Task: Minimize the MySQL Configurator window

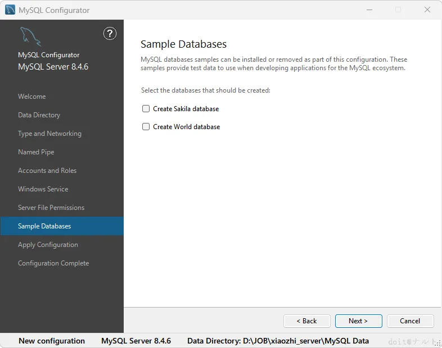Action: 369,10
